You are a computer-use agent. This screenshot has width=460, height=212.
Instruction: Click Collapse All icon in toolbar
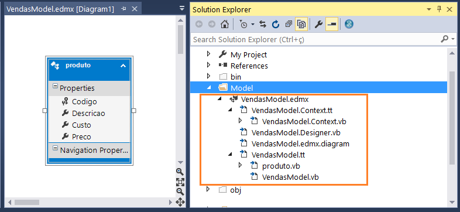click(289, 25)
